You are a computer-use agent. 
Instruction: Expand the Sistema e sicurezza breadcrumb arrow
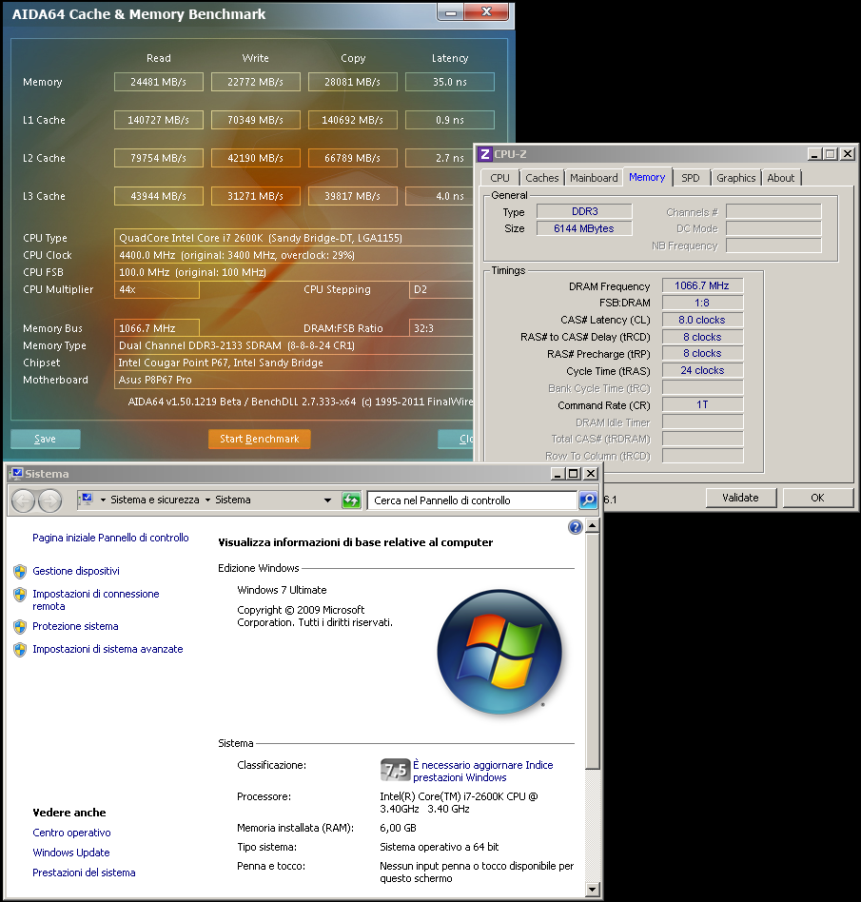tap(207, 500)
